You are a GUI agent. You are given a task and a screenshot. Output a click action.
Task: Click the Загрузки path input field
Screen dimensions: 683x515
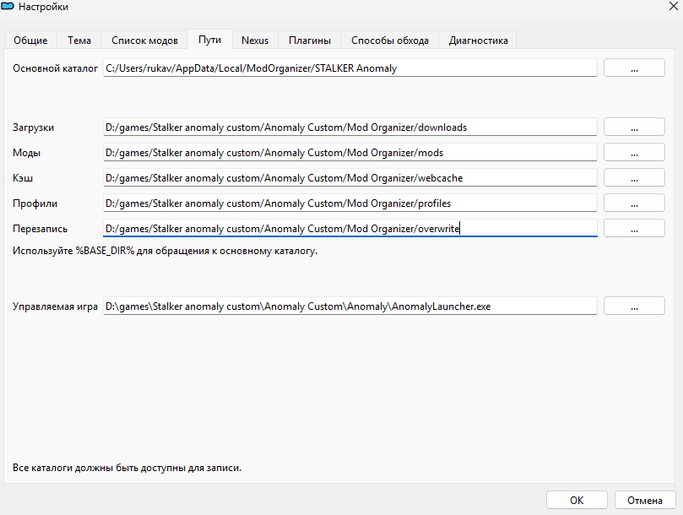(x=350, y=127)
